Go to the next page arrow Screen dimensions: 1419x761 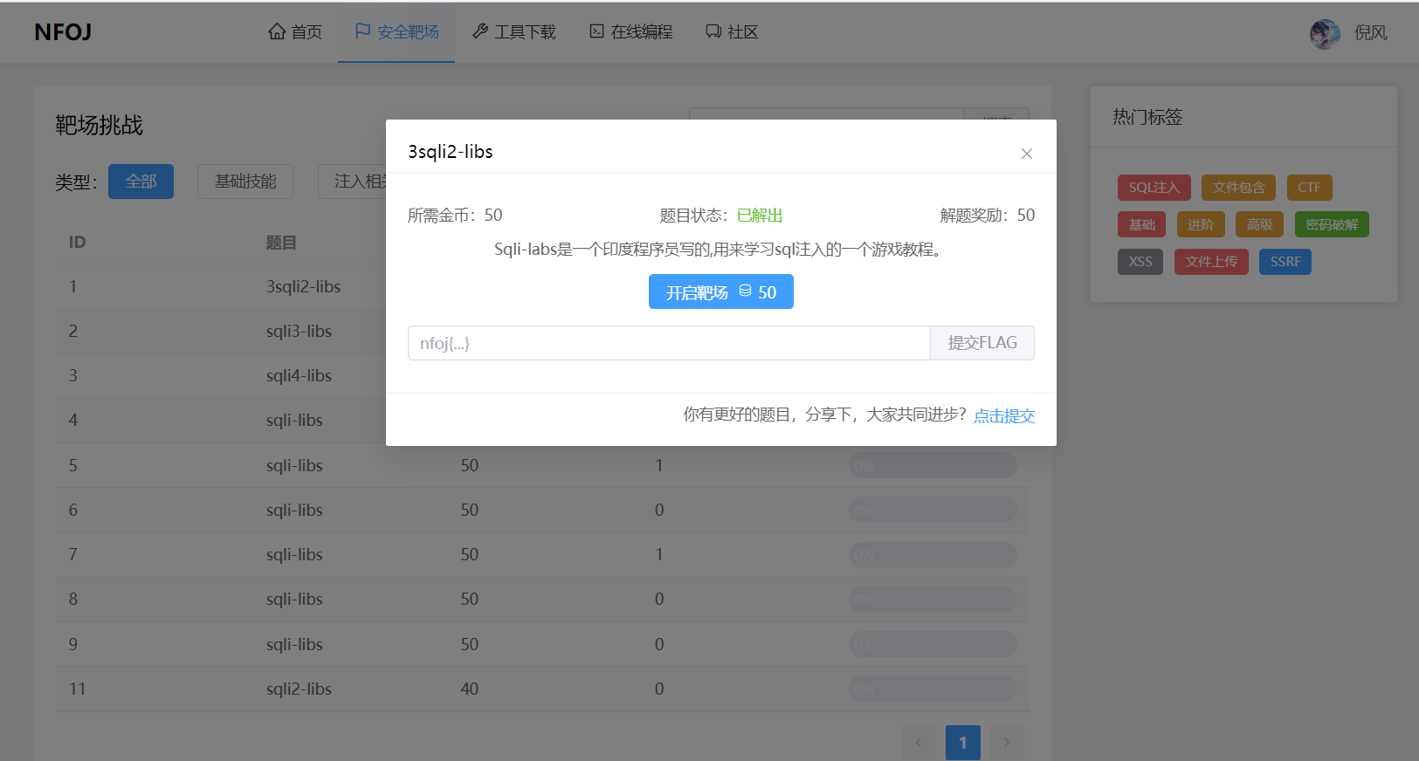click(x=1007, y=742)
